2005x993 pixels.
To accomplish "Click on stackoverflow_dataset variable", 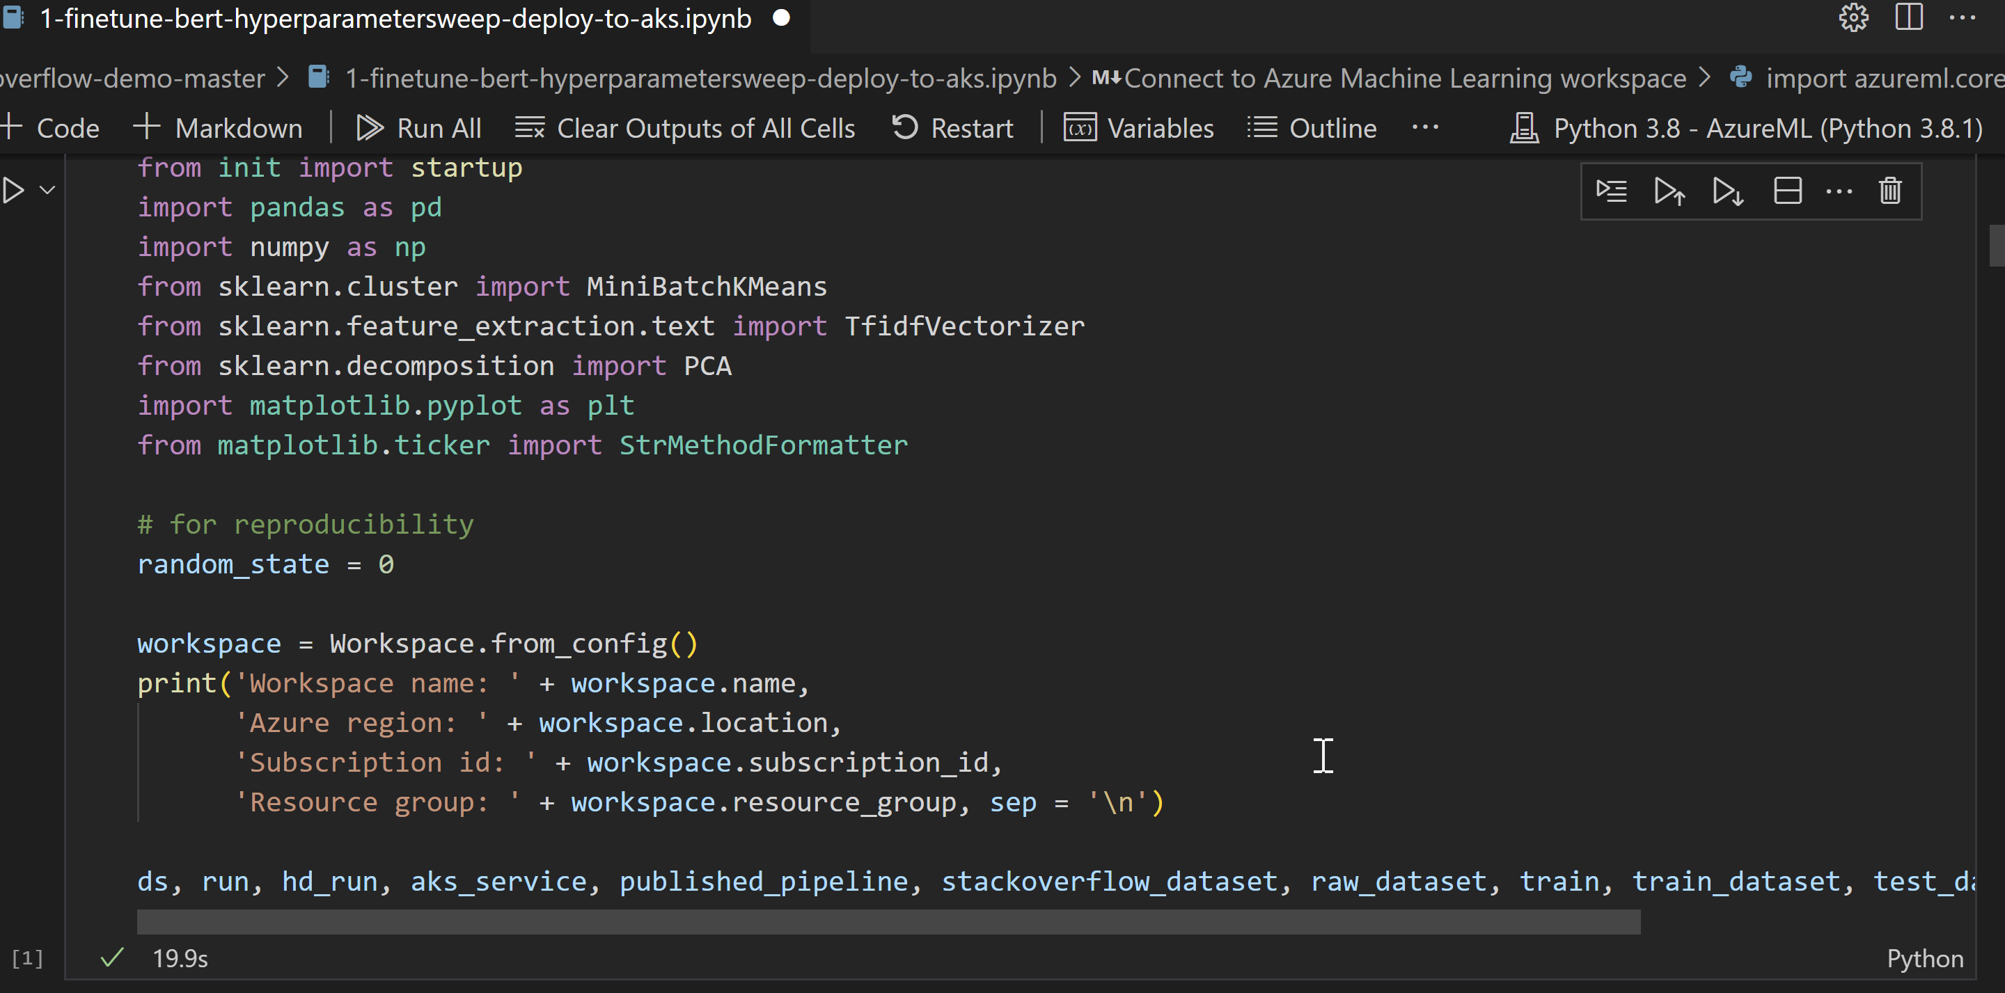I will 1108,881.
